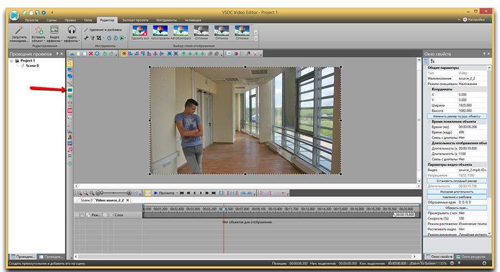Open the Crop tool in Instruments

point(99,38)
